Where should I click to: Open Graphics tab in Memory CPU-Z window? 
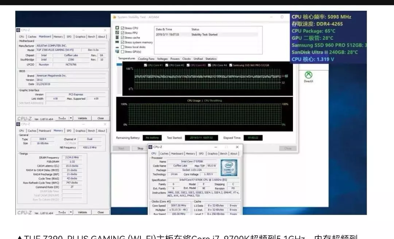click(80, 131)
